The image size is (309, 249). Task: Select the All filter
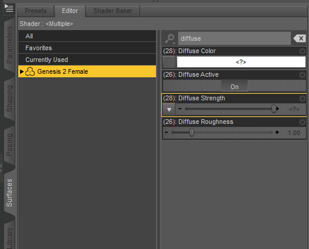(x=87, y=36)
